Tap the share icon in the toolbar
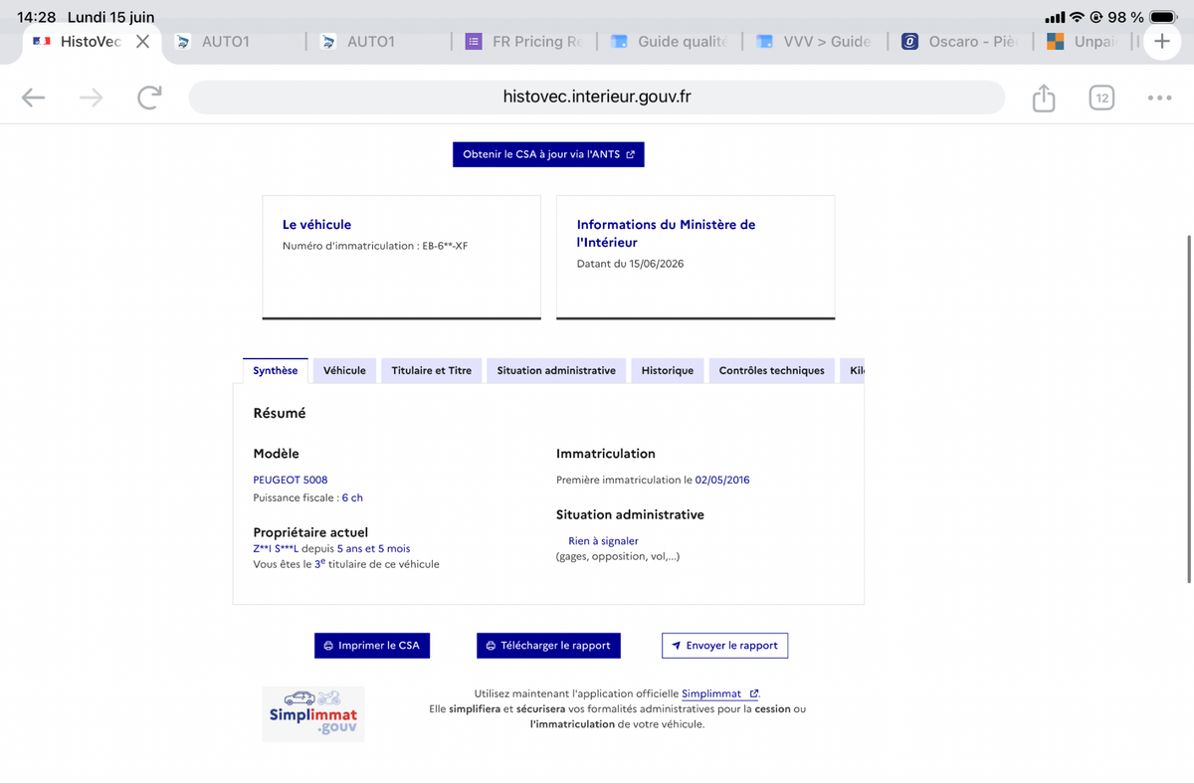1194x784 pixels. coord(1043,98)
